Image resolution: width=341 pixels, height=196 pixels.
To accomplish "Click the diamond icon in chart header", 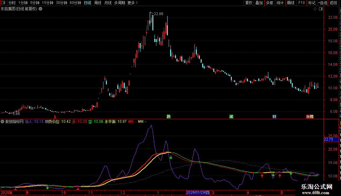I will point(315,9).
